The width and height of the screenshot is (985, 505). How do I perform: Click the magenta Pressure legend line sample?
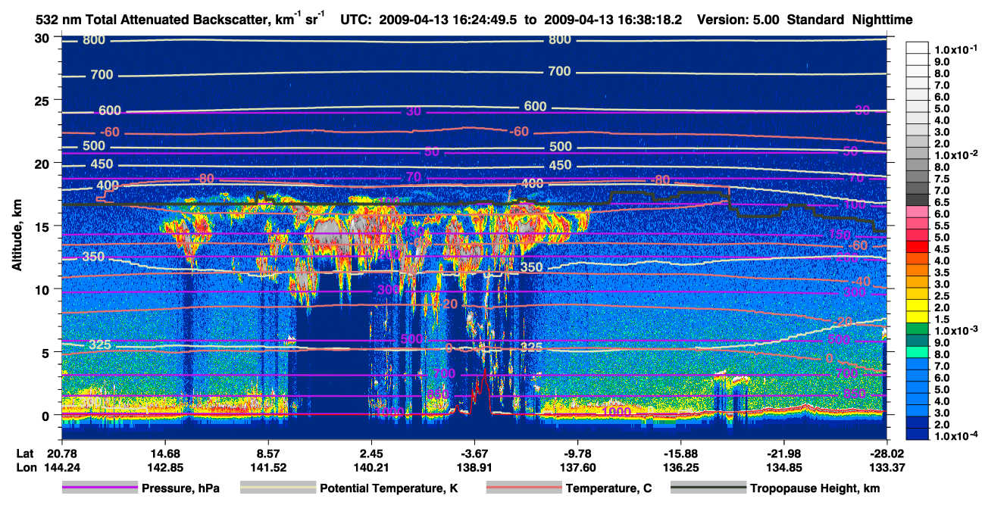pyautogui.click(x=100, y=488)
